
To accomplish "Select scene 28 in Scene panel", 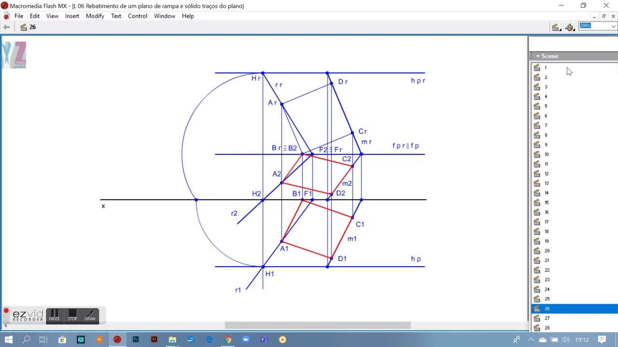I will pos(575,328).
